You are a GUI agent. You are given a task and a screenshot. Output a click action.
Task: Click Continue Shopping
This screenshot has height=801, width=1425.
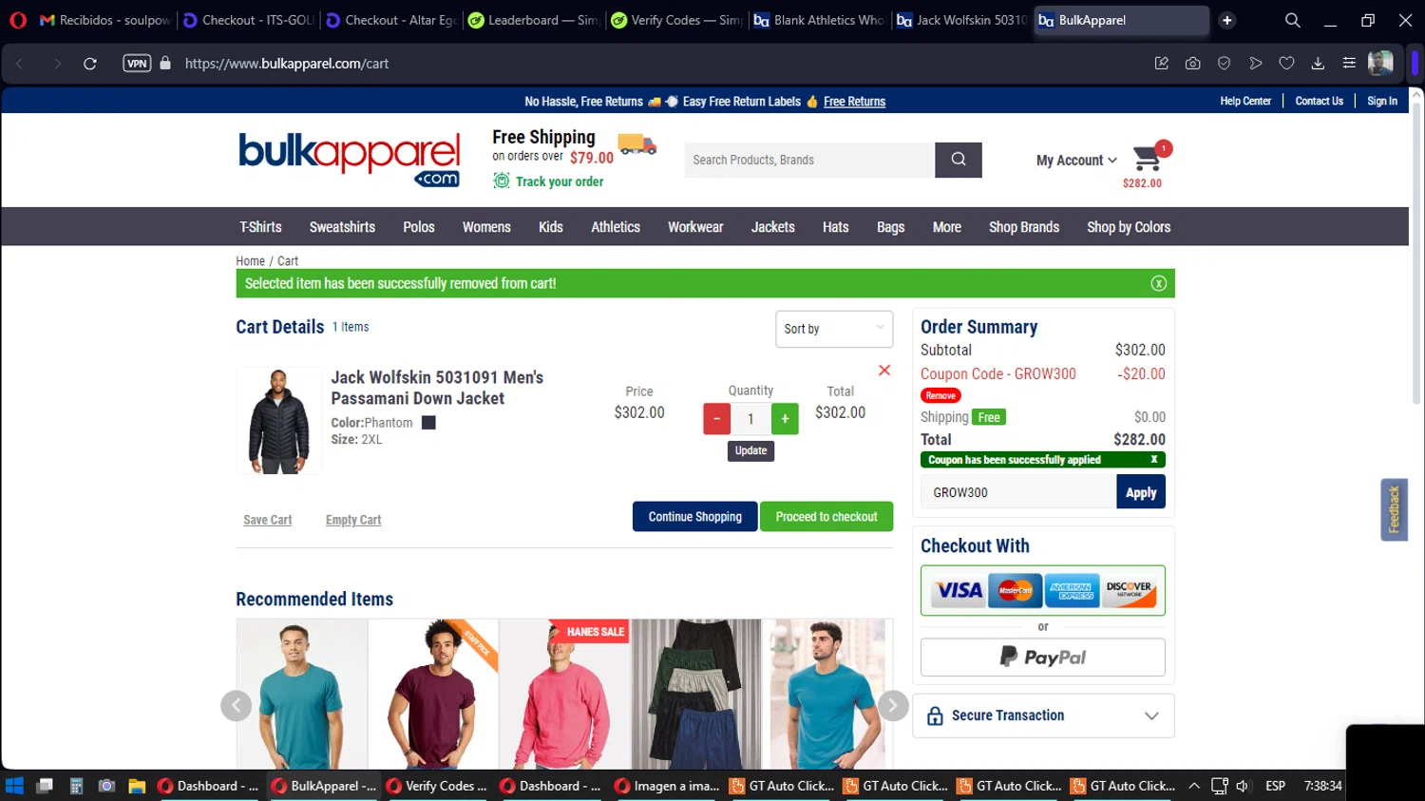[695, 517]
